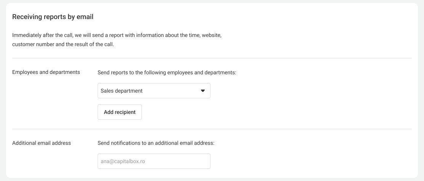Click the "Receiving reports by email" heading
The image size is (424, 181).
pos(53,17)
